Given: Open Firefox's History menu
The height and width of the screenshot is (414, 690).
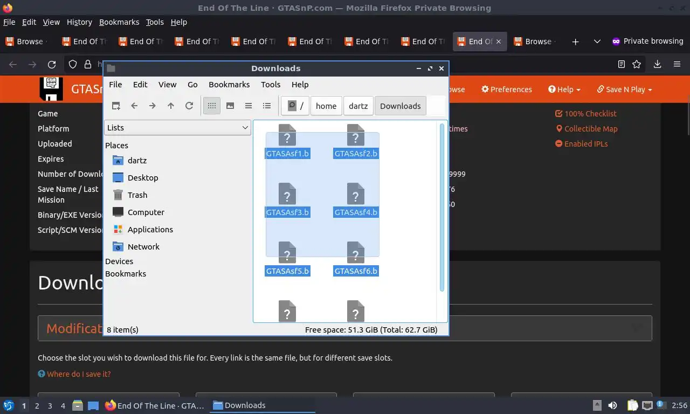Looking at the screenshot, I should coord(79,22).
